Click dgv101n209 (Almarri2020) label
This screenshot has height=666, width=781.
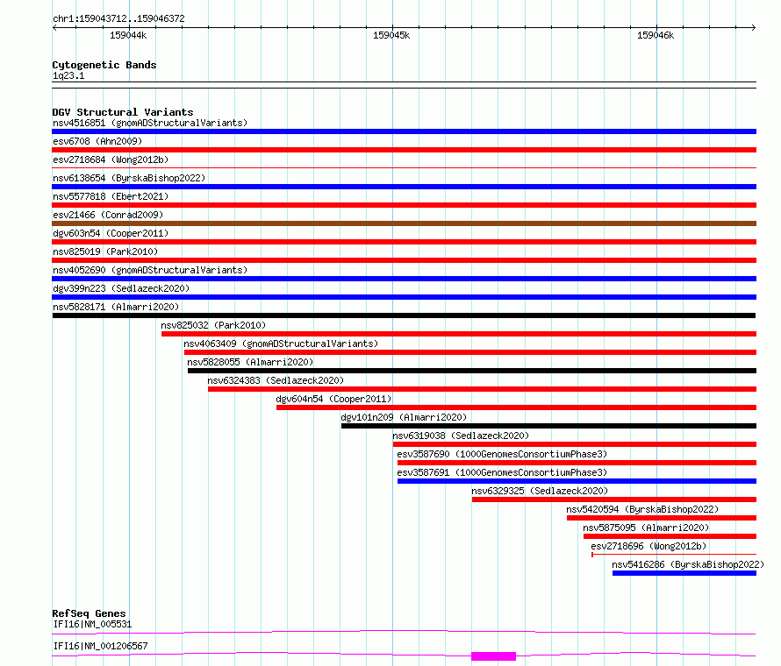[x=404, y=417]
